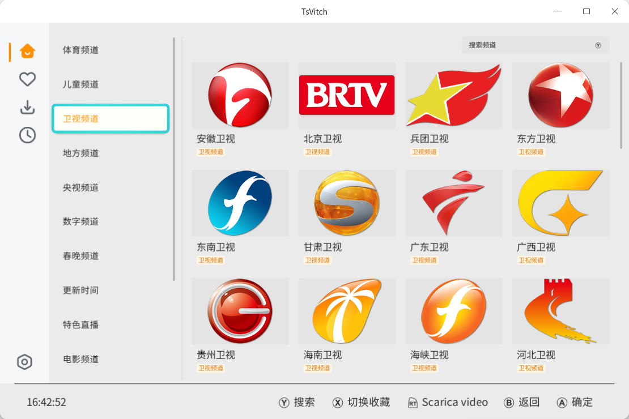The image size is (629, 419).
Task: Expand the 更新时间 category
Action: pyautogui.click(x=80, y=290)
